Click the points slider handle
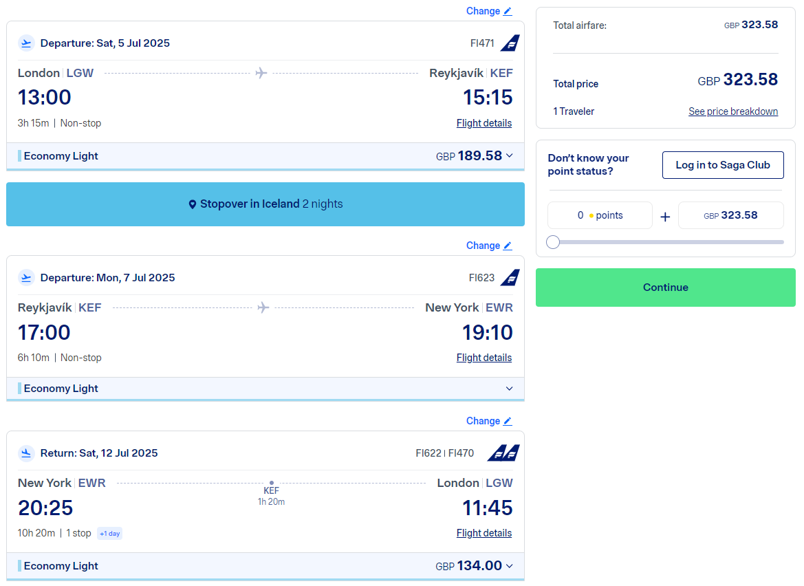Image resolution: width=804 pixels, height=586 pixels. click(553, 242)
